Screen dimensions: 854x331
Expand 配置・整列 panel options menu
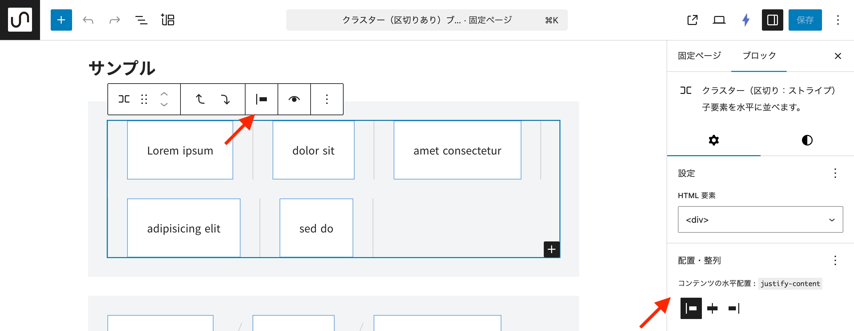(835, 260)
